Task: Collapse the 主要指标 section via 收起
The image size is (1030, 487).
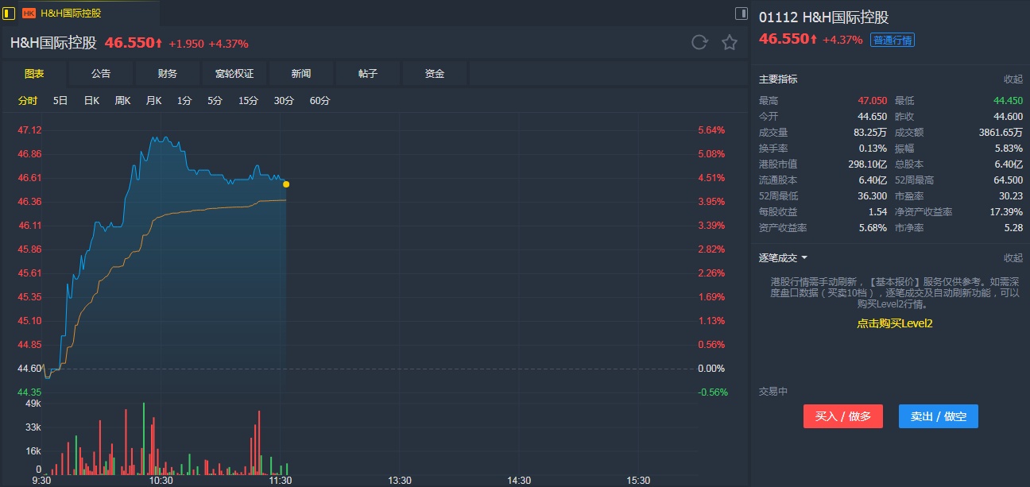Action: (1013, 79)
